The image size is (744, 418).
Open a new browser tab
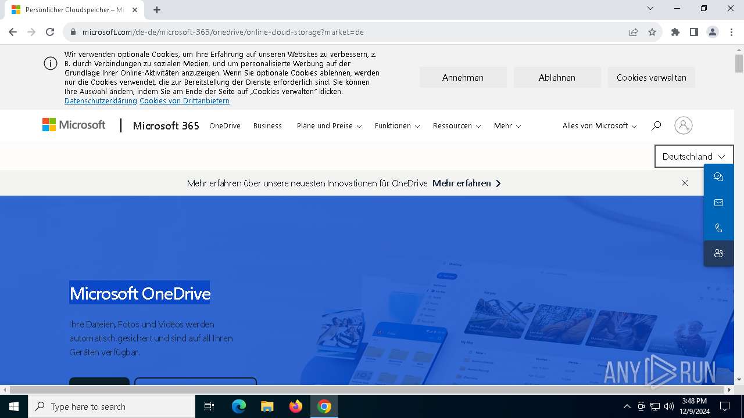(x=157, y=9)
